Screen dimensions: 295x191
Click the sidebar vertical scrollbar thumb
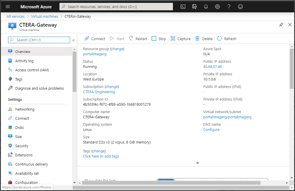pos(74,72)
